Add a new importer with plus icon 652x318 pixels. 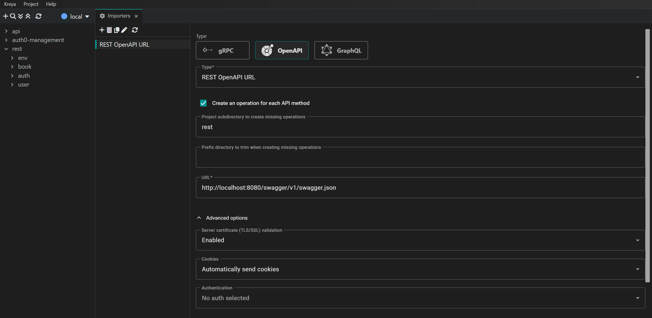pyautogui.click(x=102, y=30)
